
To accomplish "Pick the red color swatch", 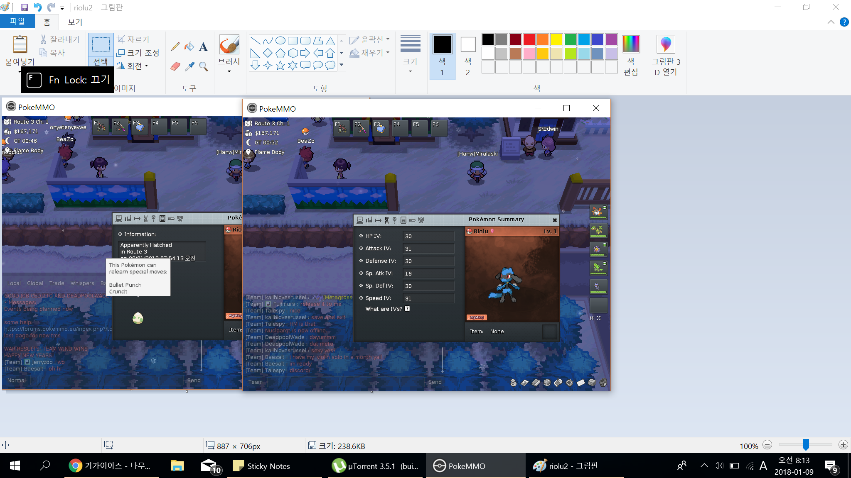I will (529, 40).
